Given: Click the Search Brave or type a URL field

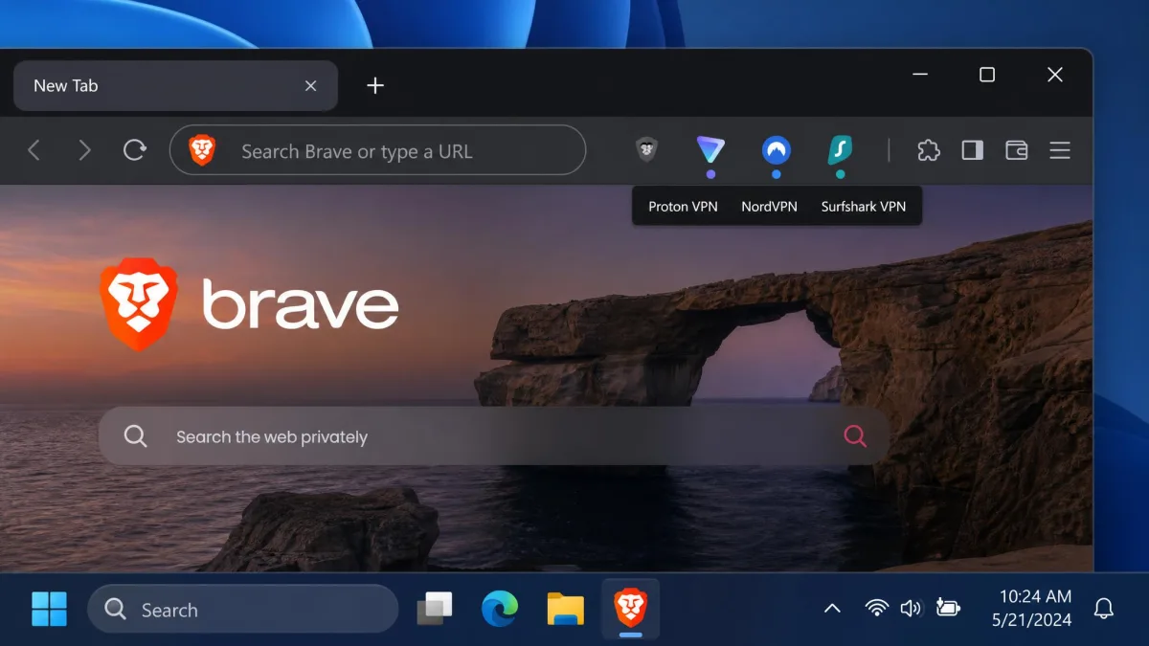Looking at the screenshot, I should (377, 150).
